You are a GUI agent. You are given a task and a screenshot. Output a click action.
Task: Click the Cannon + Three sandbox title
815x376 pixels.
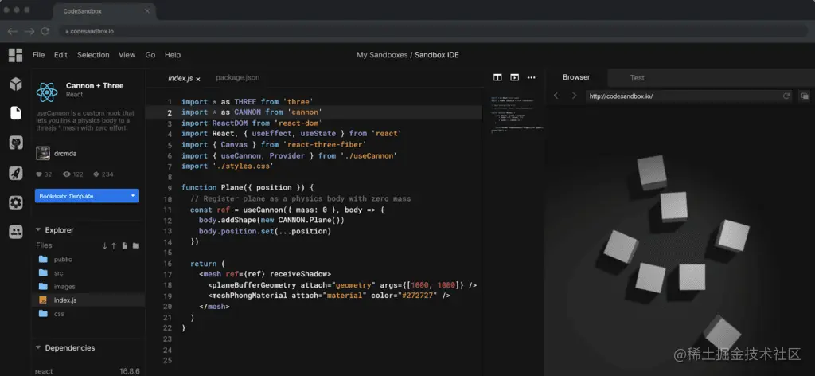point(95,86)
